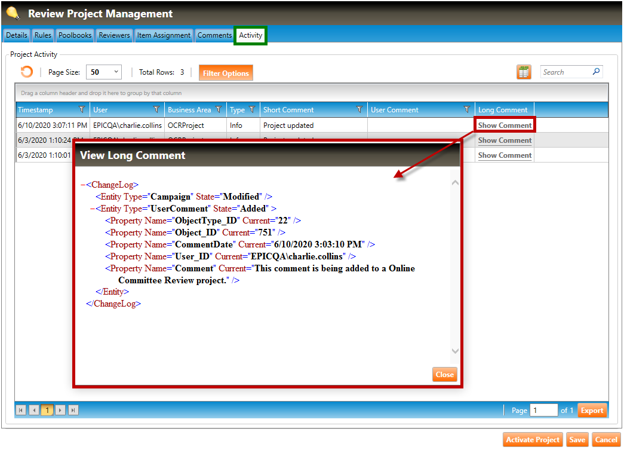This screenshot has height=450, width=624.
Task: Switch to the Reviewers tab
Action: [x=114, y=35]
